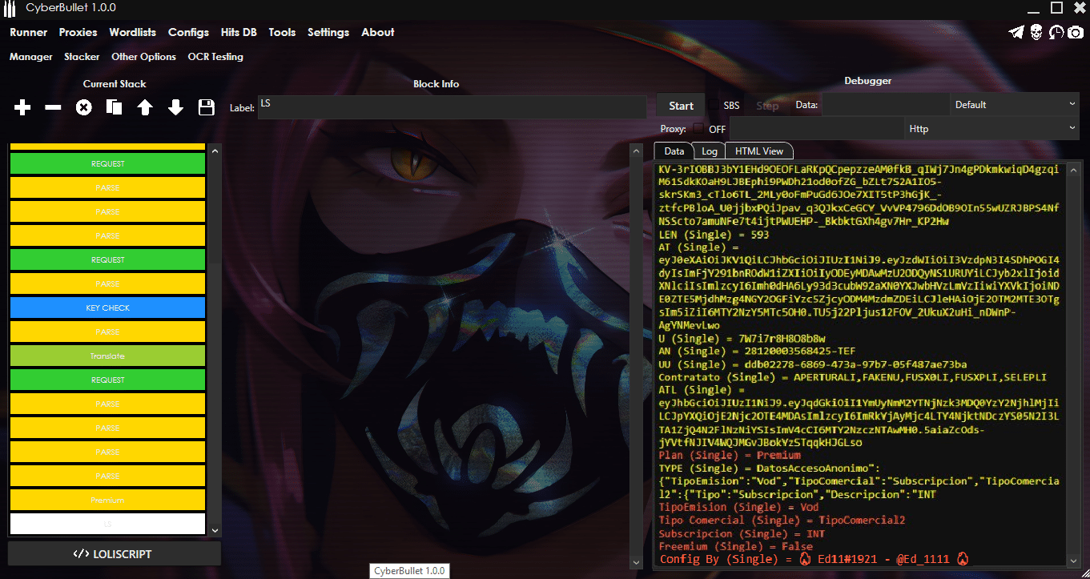This screenshot has width=1090, height=579.
Task: Select the Stacker sub-tab
Action: pos(82,57)
